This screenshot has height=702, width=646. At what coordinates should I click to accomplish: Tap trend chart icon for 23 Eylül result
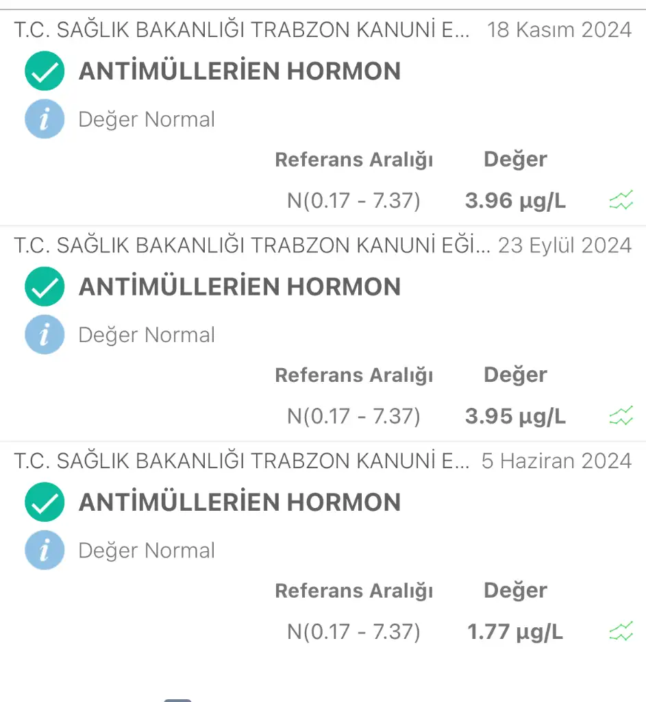(x=621, y=416)
